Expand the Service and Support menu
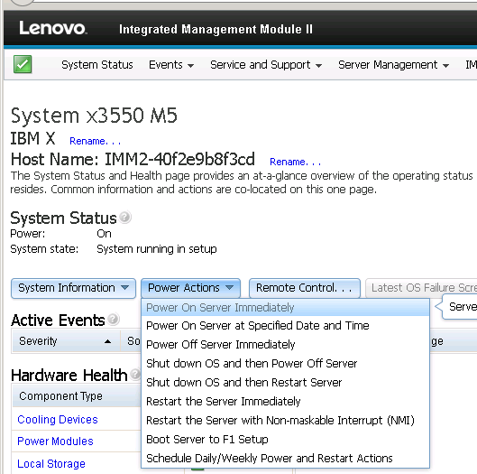Screen dimensions: 477x474 [x=266, y=65]
